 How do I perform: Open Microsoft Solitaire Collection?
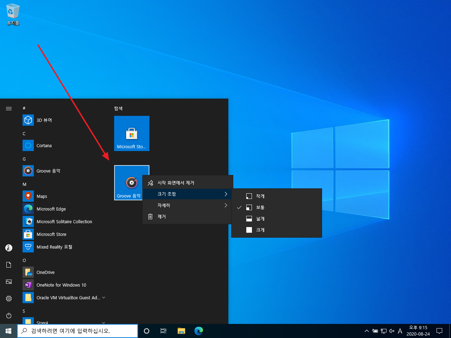pos(64,221)
